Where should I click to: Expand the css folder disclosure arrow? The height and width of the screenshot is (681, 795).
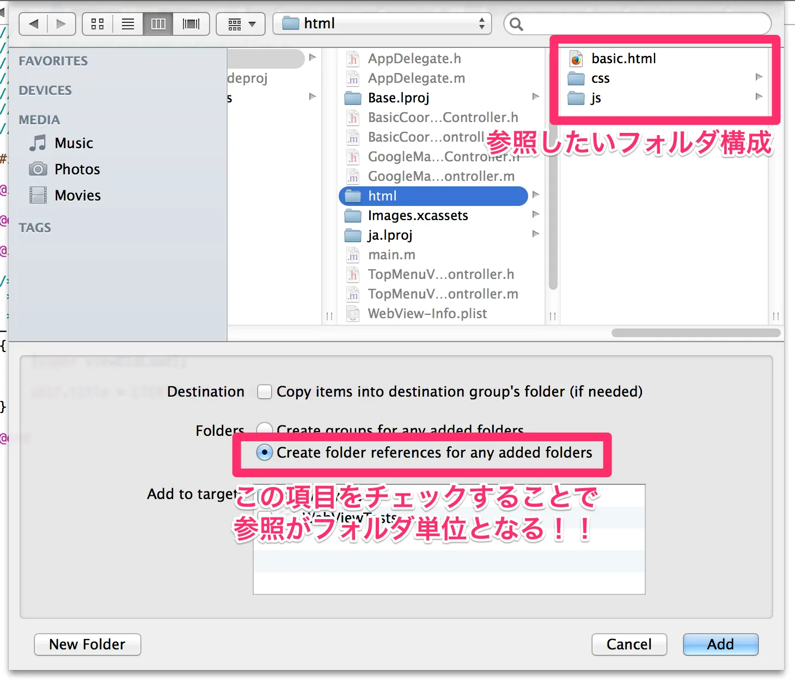click(758, 77)
